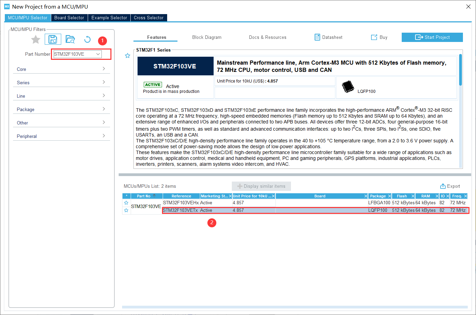The height and width of the screenshot is (315, 476).
Task: Favorite the STM32F1 Series star beside description
Action: (128, 56)
